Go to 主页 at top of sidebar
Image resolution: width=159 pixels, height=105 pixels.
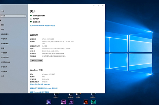(3, 11)
